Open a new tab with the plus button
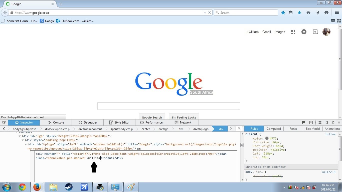This screenshot has width=342, height=192. coord(61,4)
